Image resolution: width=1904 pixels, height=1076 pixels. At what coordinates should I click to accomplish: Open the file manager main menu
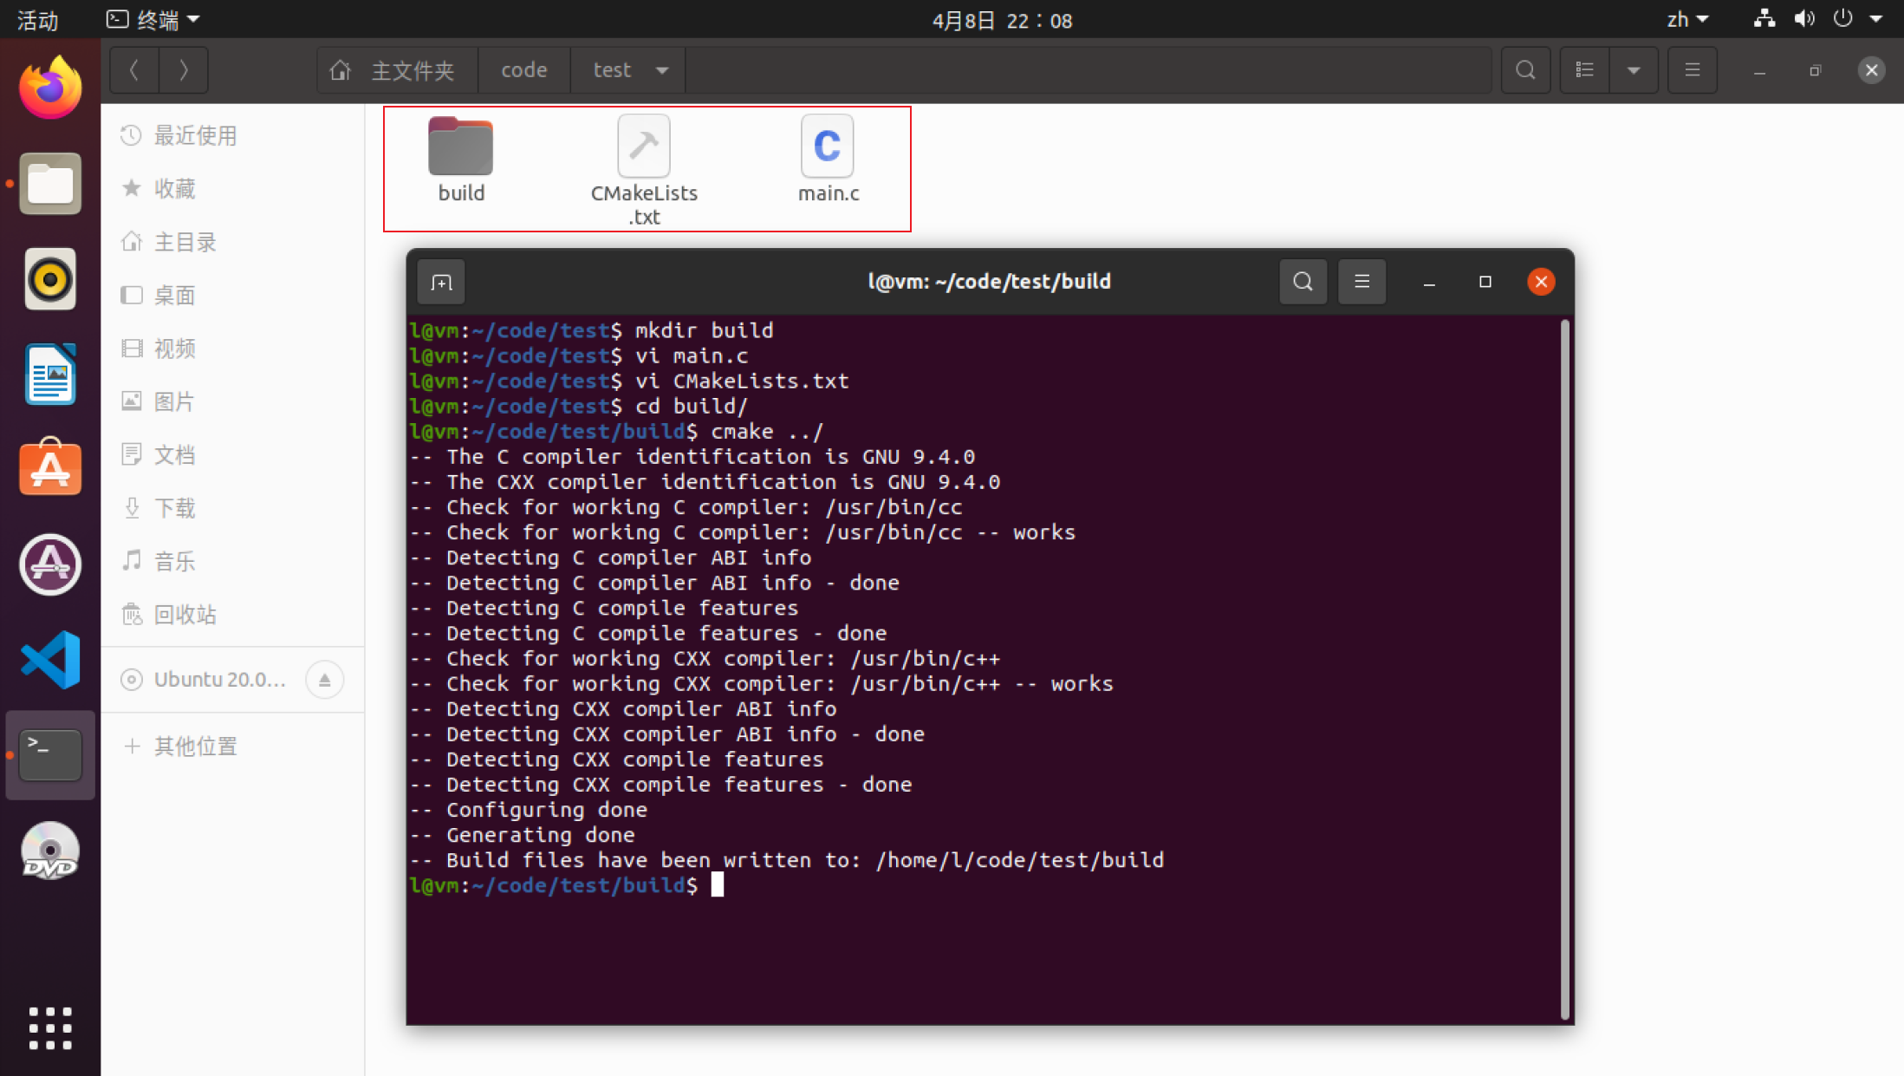1692,70
